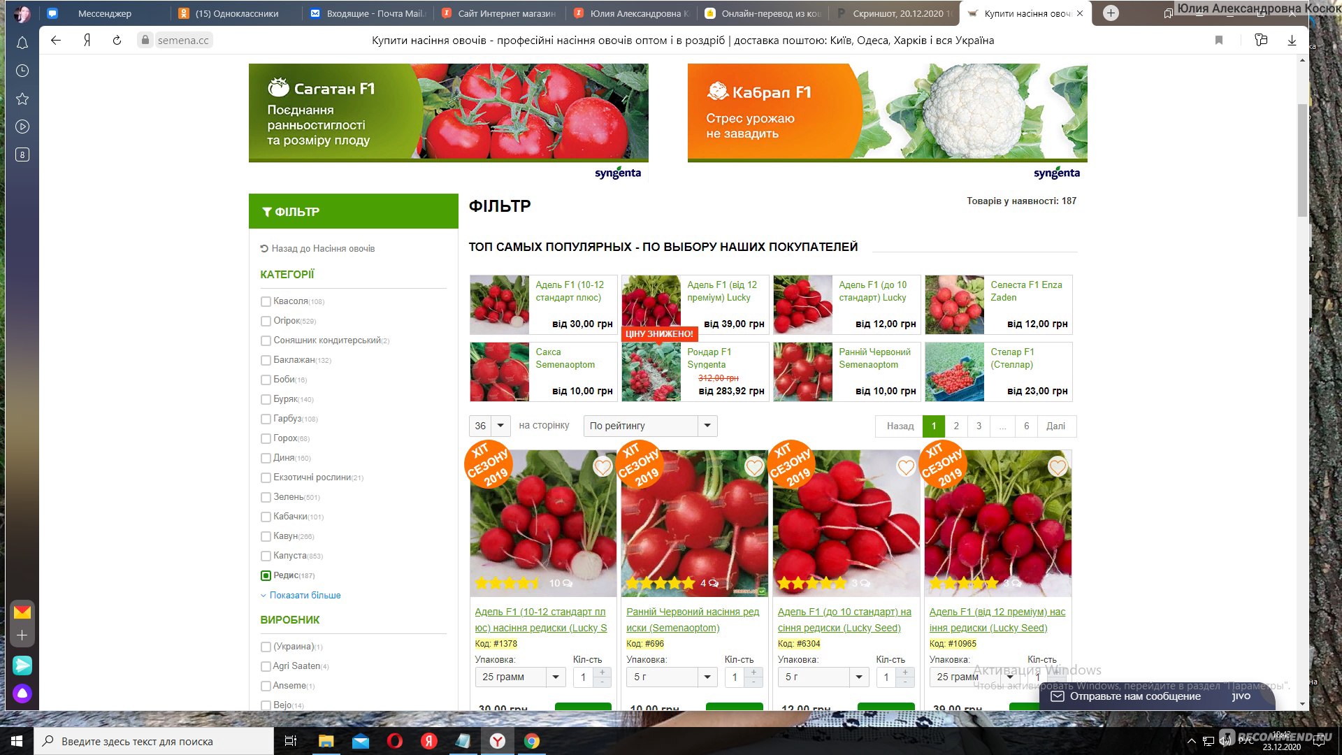The image size is (1342, 755).
Task: Reload the page with refresh icon
Action: pyautogui.click(x=117, y=41)
